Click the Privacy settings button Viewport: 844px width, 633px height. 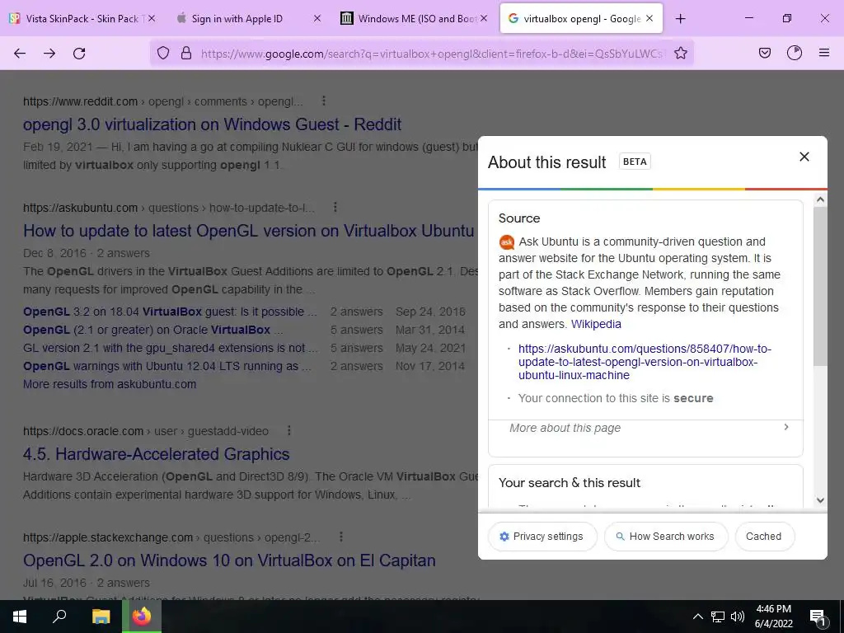click(542, 536)
